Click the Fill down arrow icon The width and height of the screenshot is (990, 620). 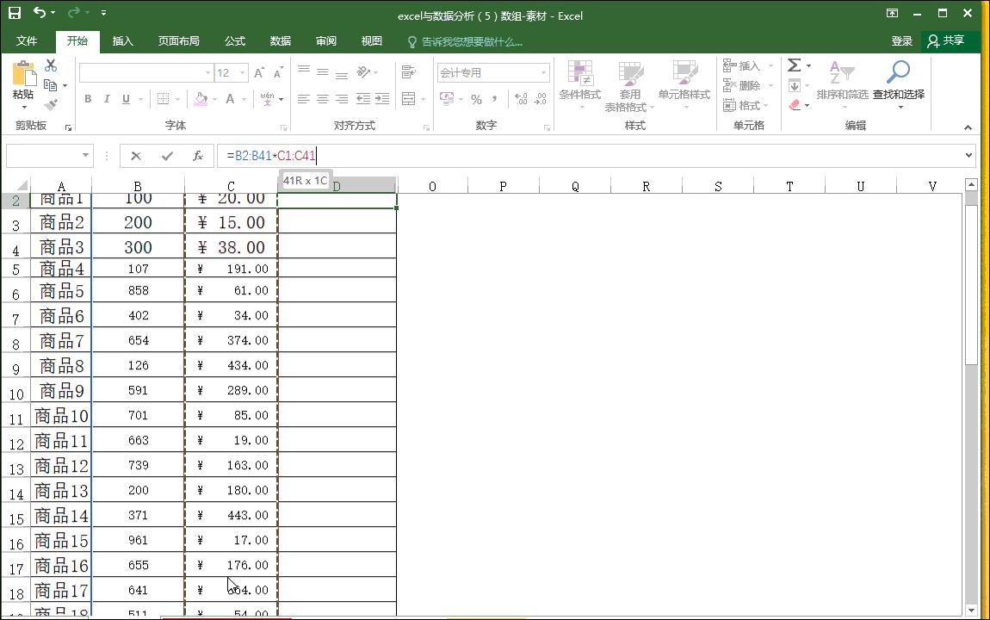point(795,86)
